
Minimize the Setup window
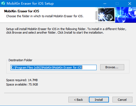pos(105,4)
